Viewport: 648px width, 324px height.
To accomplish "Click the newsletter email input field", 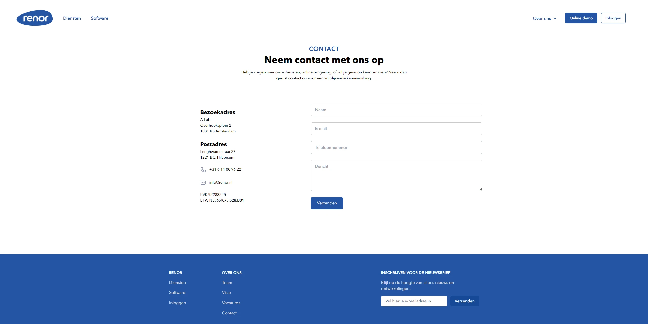I will pos(414,301).
